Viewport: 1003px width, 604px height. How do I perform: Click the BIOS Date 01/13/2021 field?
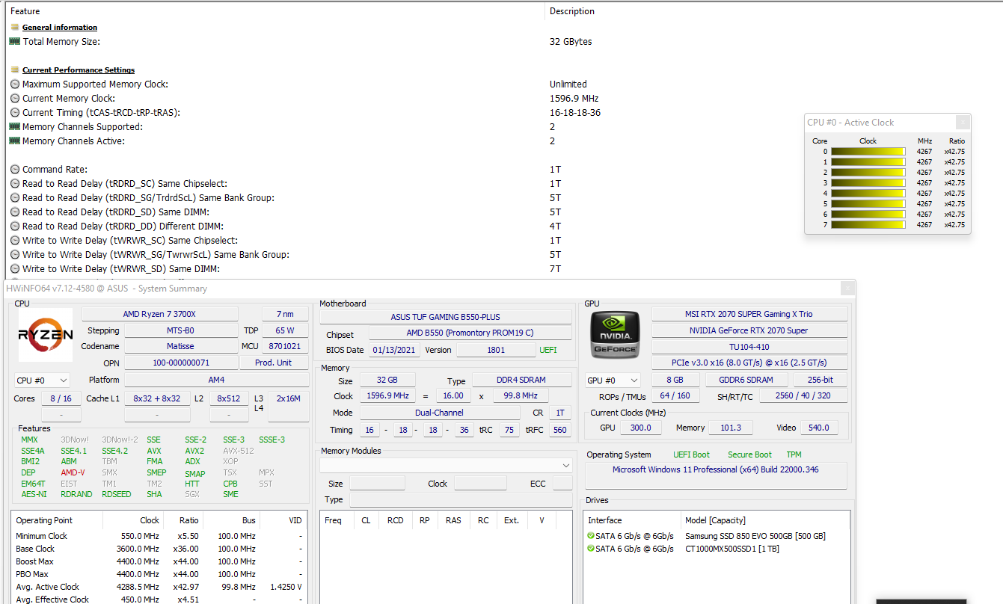[394, 350]
